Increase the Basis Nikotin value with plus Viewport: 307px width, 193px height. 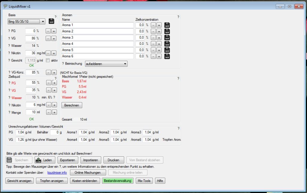click(54, 53)
